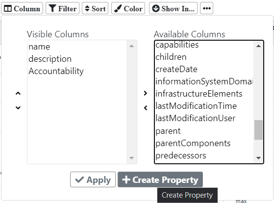Click Available Columns scrollbar down arrow
This screenshot has height=203, width=274.
258,158
